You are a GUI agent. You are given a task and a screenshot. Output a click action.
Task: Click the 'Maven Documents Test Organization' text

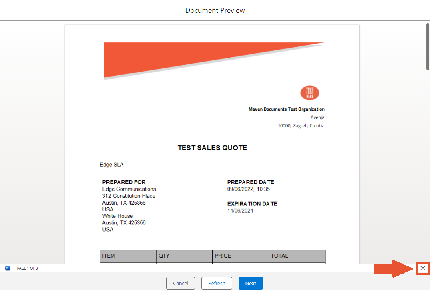287,109
